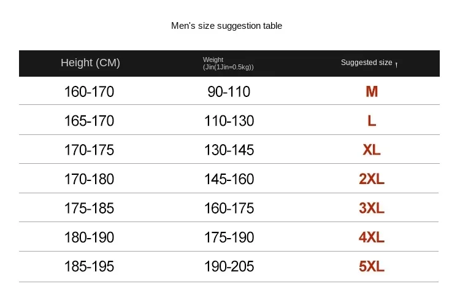Select the L size label
The width and height of the screenshot is (460, 308).
pos(372,120)
